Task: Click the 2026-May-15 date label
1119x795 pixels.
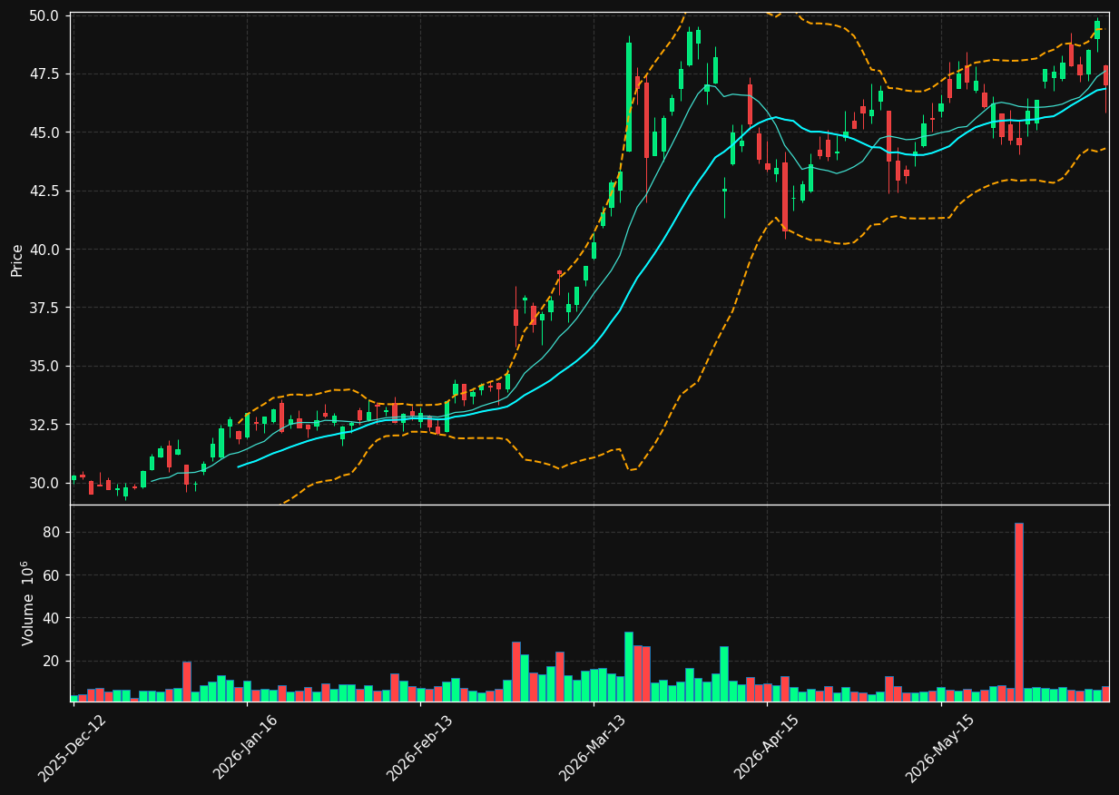Action: [x=939, y=749]
